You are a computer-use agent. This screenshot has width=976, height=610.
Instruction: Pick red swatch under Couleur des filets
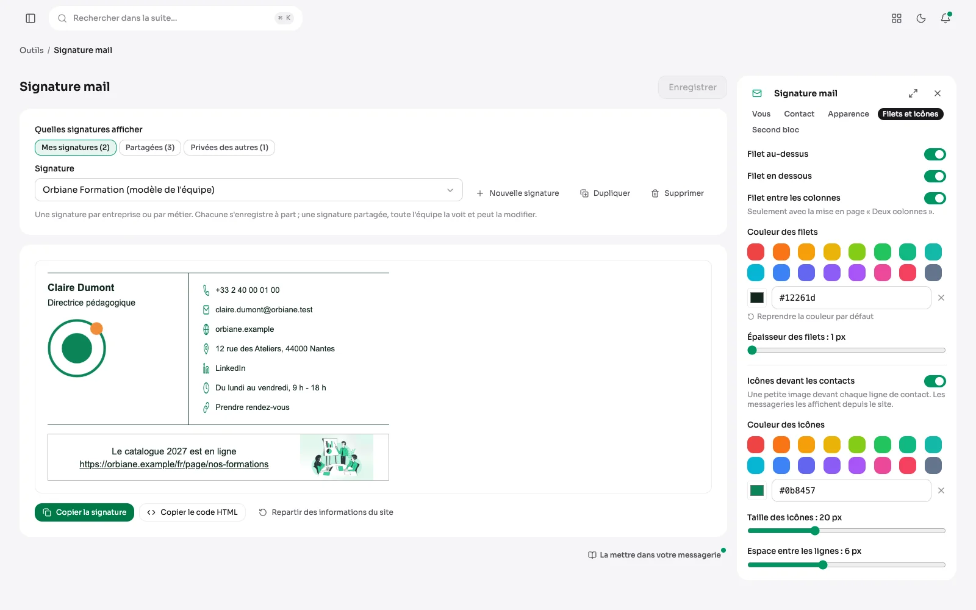(x=756, y=252)
